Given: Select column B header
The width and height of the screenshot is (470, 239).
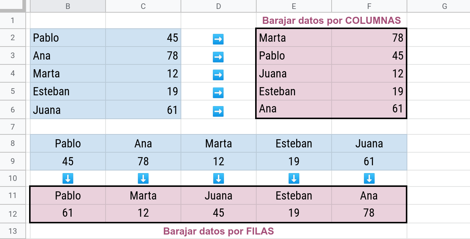Looking at the screenshot, I should coord(68,6).
